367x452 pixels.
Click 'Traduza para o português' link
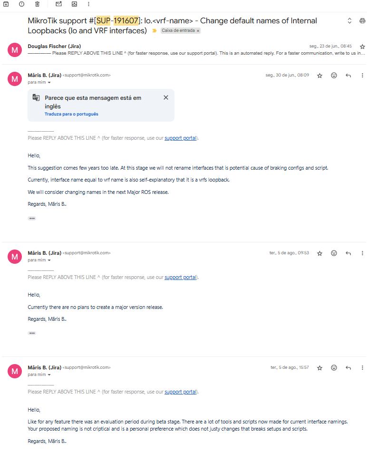71,114
